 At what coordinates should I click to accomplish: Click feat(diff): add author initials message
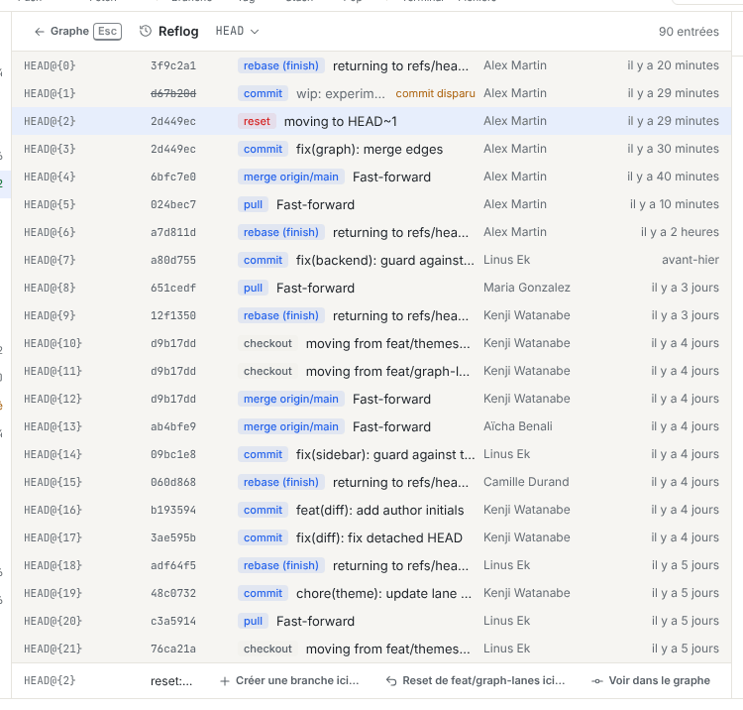pos(379,510)
